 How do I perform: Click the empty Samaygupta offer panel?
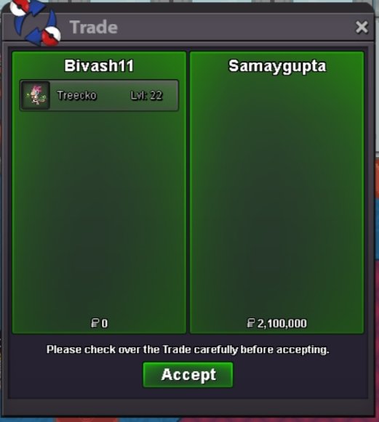(277, 194)
